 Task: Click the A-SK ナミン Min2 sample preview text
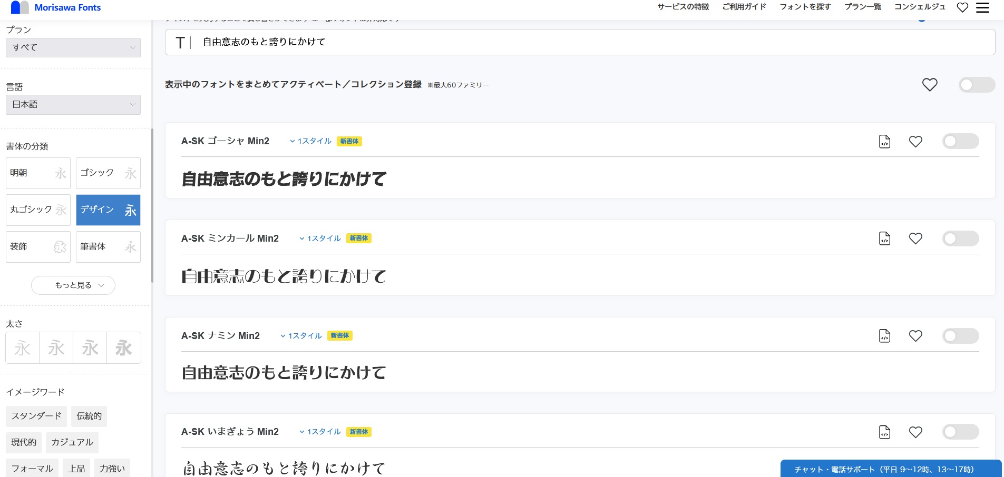[284, 373]
